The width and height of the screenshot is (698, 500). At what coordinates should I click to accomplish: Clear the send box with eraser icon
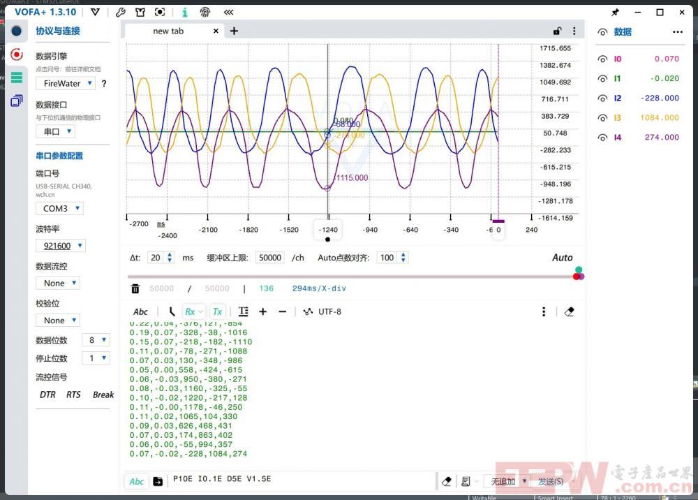click(447, 481)
